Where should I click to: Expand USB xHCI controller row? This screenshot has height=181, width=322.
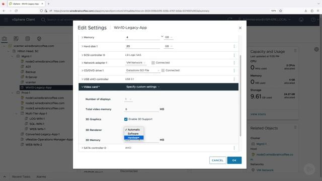(83, 79)
